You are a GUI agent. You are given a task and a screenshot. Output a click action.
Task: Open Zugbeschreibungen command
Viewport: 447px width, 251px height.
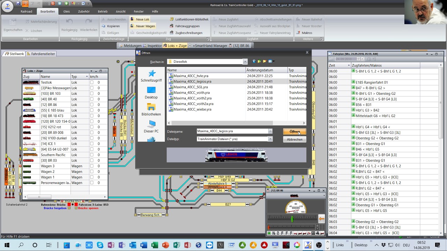[186, 33]
